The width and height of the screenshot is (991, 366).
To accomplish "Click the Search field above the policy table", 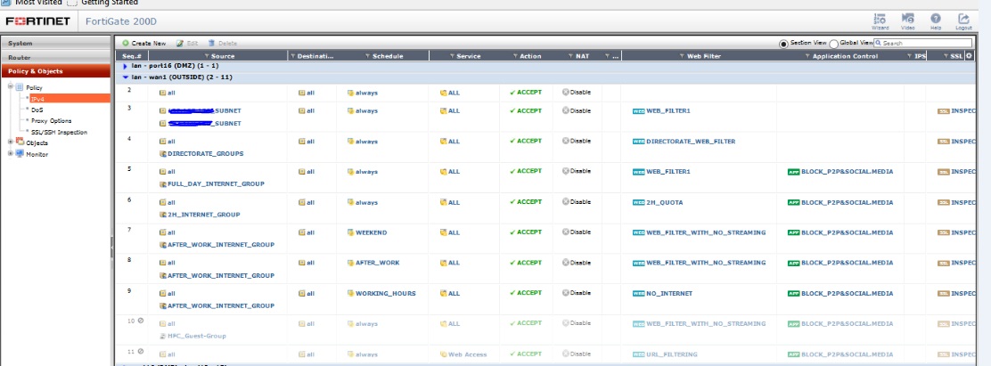I will pyautogui.click(x=924, y=44).
